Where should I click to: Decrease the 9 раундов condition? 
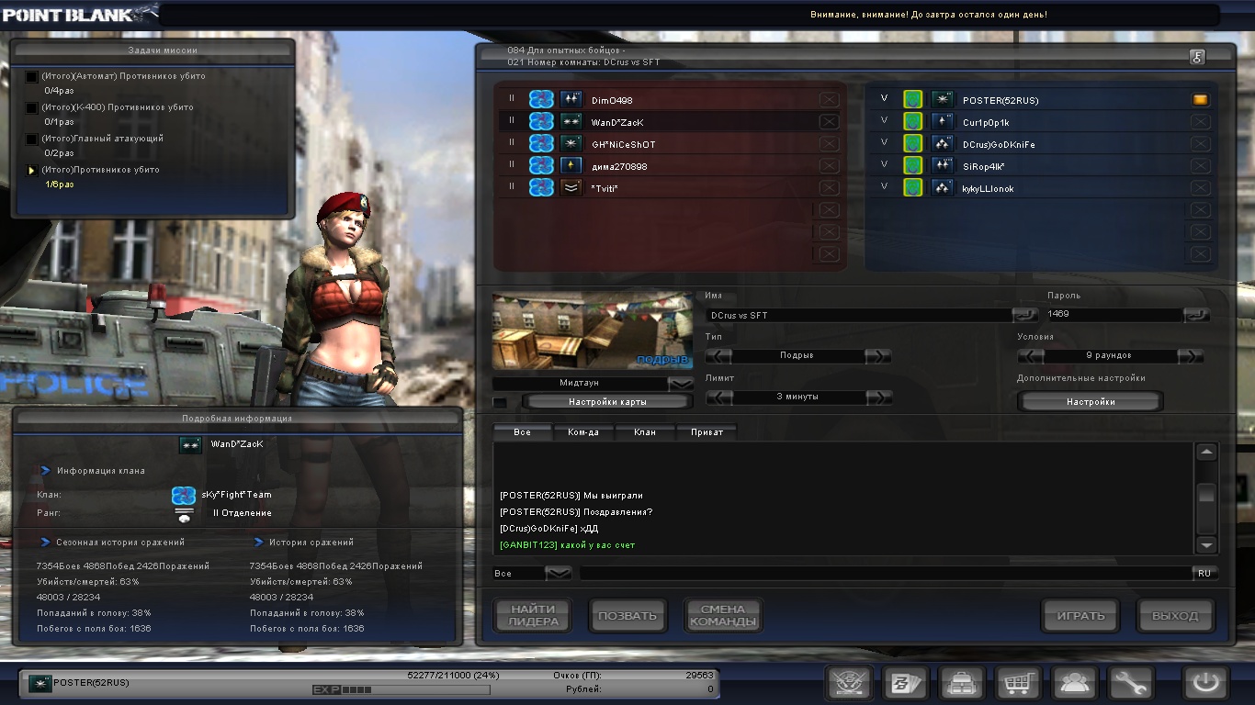point(1030,355)
